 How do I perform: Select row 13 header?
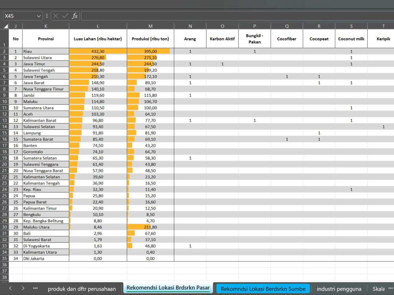(4, 120)
